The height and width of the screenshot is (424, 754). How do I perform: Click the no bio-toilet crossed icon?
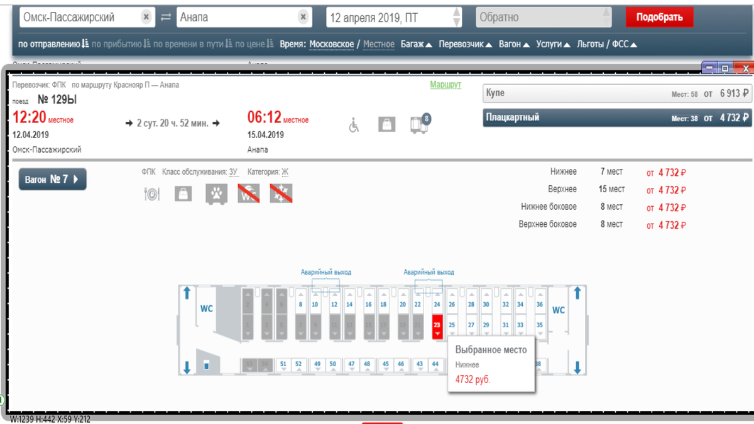pos(249,193)
